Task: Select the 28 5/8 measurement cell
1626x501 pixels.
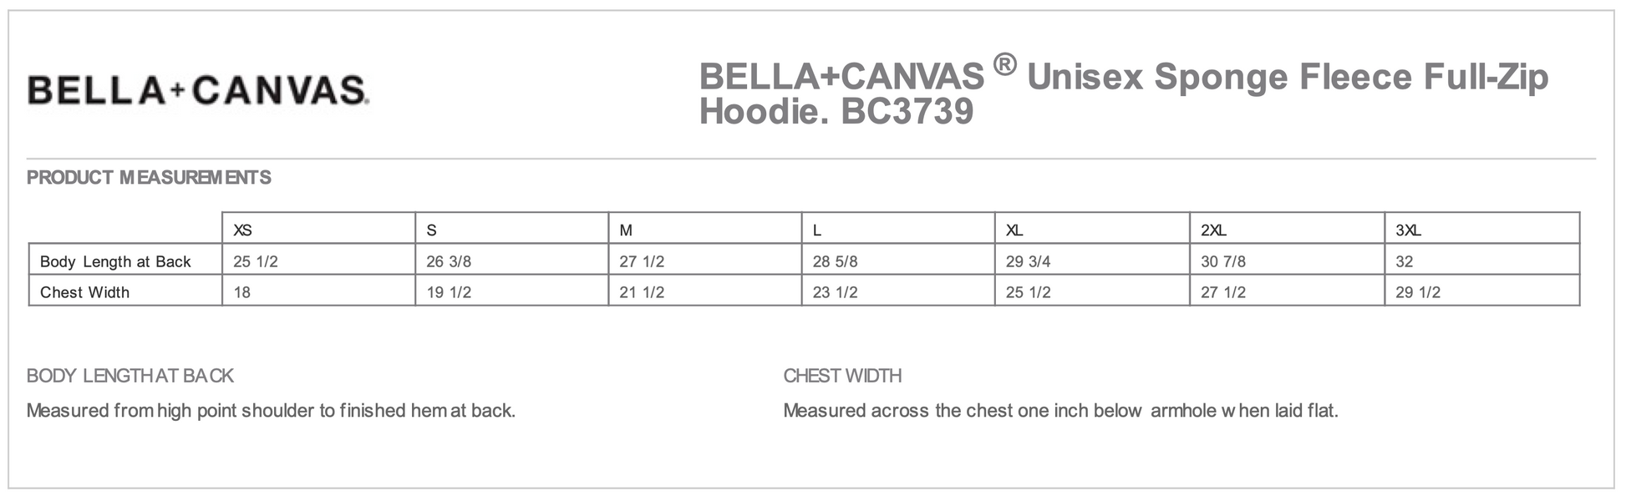Action: (835, 261)
